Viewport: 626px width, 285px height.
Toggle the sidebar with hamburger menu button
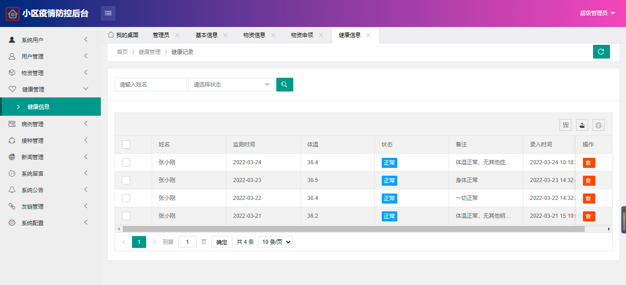click(108, 13)
